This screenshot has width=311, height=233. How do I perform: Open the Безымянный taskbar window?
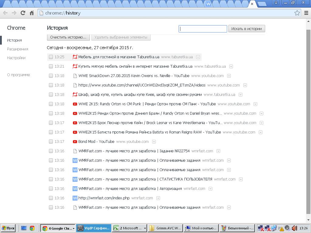click(x=237, y=228)
